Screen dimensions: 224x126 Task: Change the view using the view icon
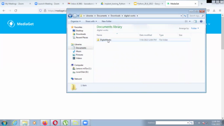(x=186, y=21)
